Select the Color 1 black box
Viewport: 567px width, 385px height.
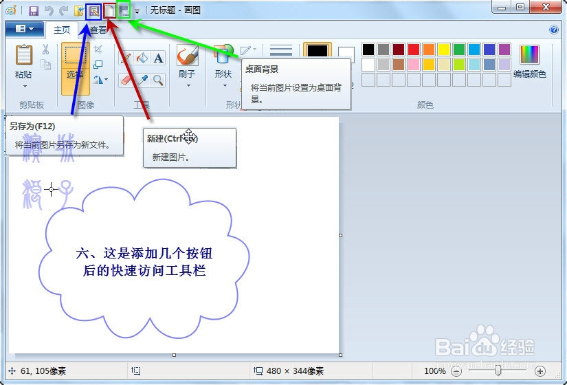317,51
